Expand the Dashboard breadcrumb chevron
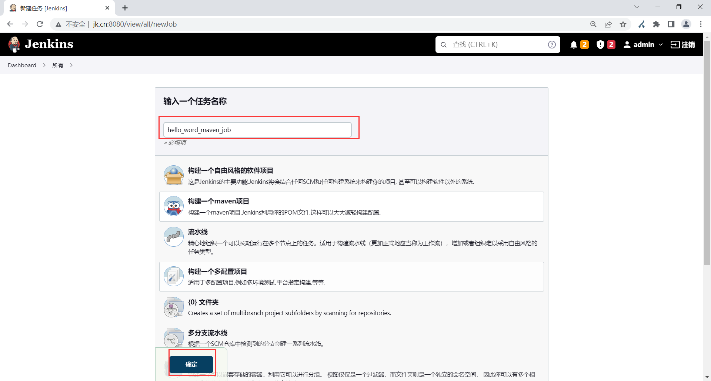The height and width of the screenshot is (381, 711). [x=44, y=65]
